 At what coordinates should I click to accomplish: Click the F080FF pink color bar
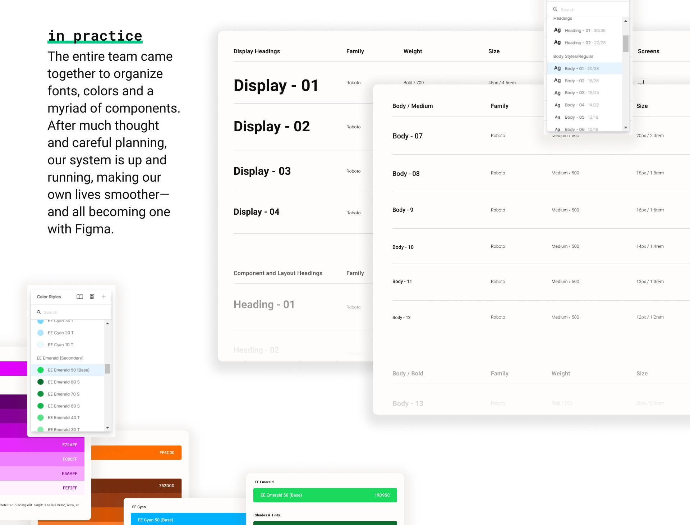(42, 459)
